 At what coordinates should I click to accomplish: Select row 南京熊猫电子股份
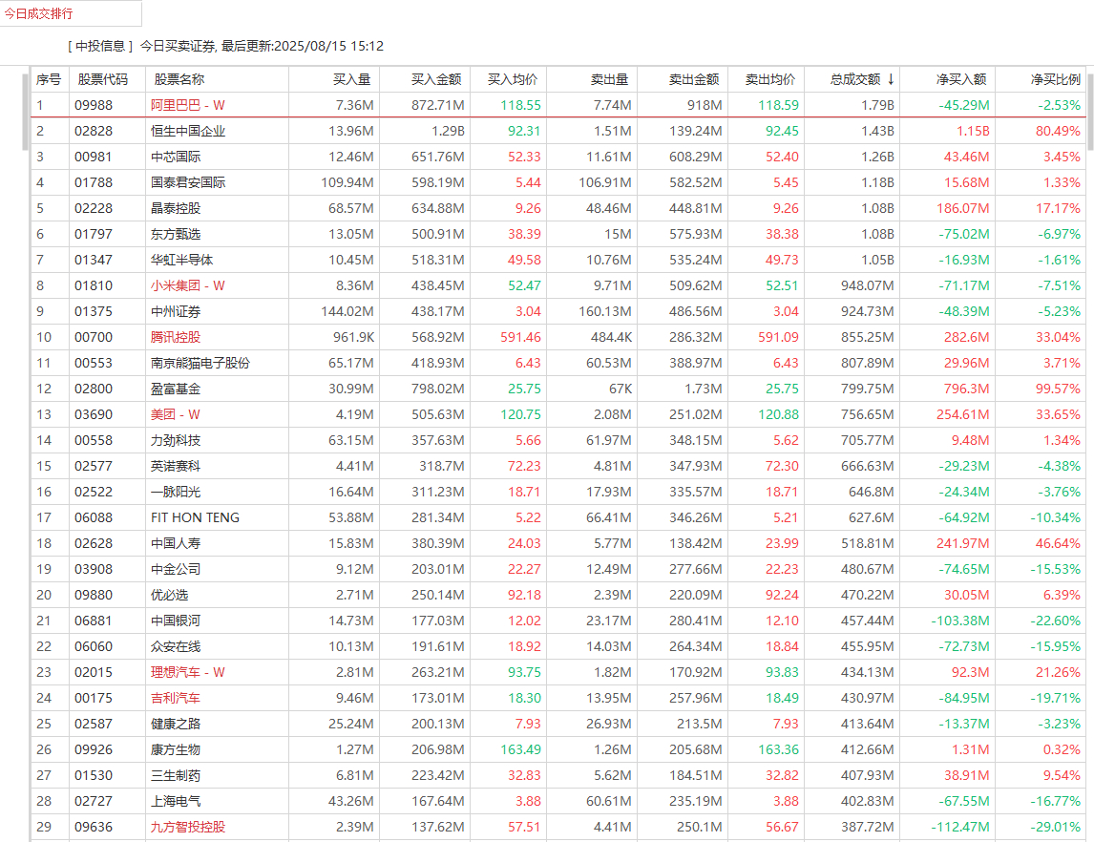point(558,364)
